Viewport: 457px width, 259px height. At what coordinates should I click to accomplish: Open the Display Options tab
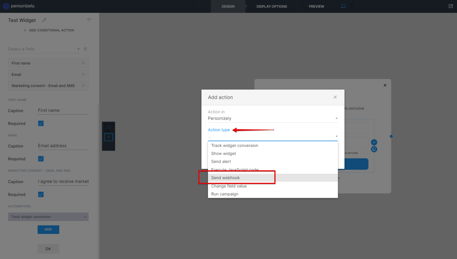271,6
